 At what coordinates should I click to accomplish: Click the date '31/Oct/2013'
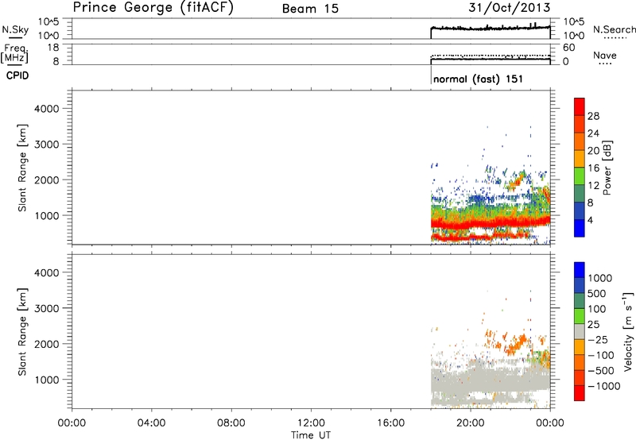[x=510, y=8]
